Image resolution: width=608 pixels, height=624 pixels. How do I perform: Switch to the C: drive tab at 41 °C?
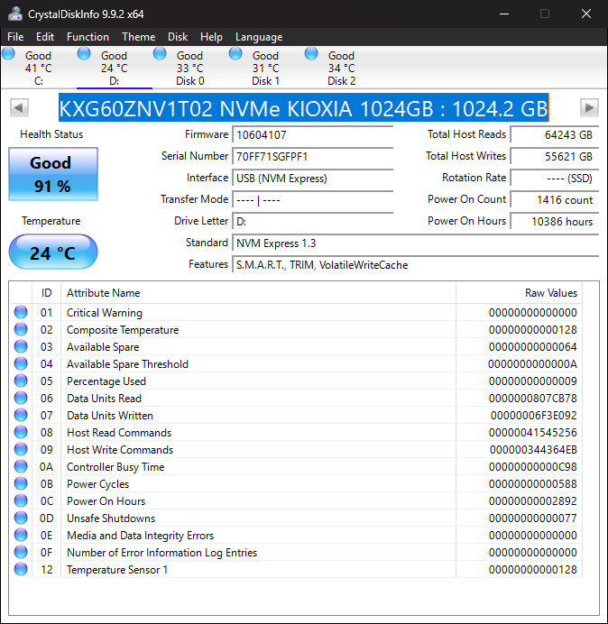38,68
